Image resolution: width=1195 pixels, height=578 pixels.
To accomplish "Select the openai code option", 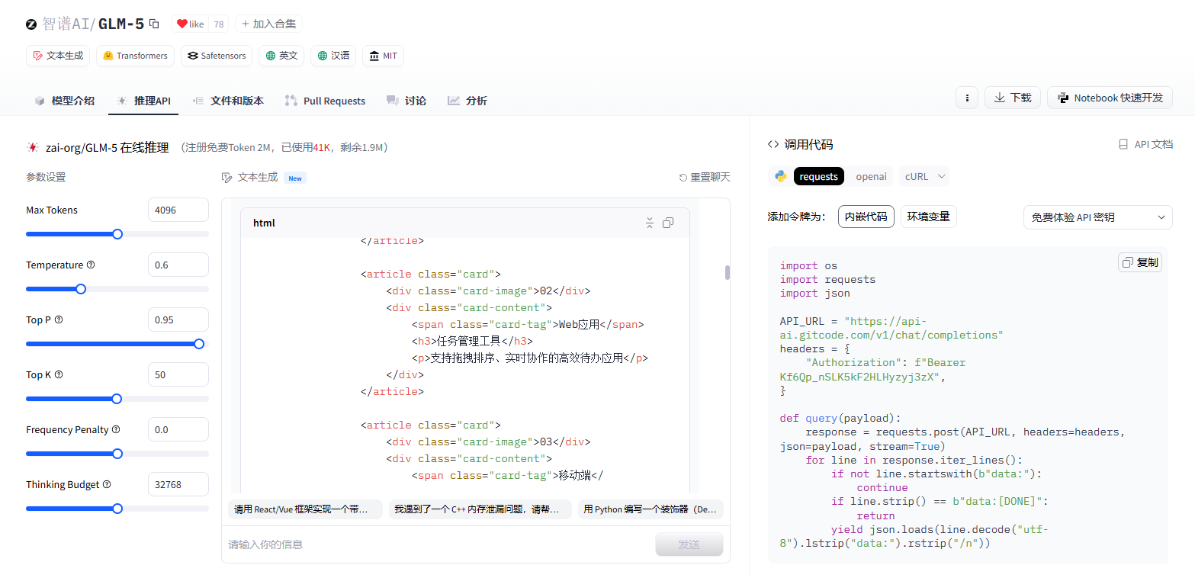I will coord(871,176).
